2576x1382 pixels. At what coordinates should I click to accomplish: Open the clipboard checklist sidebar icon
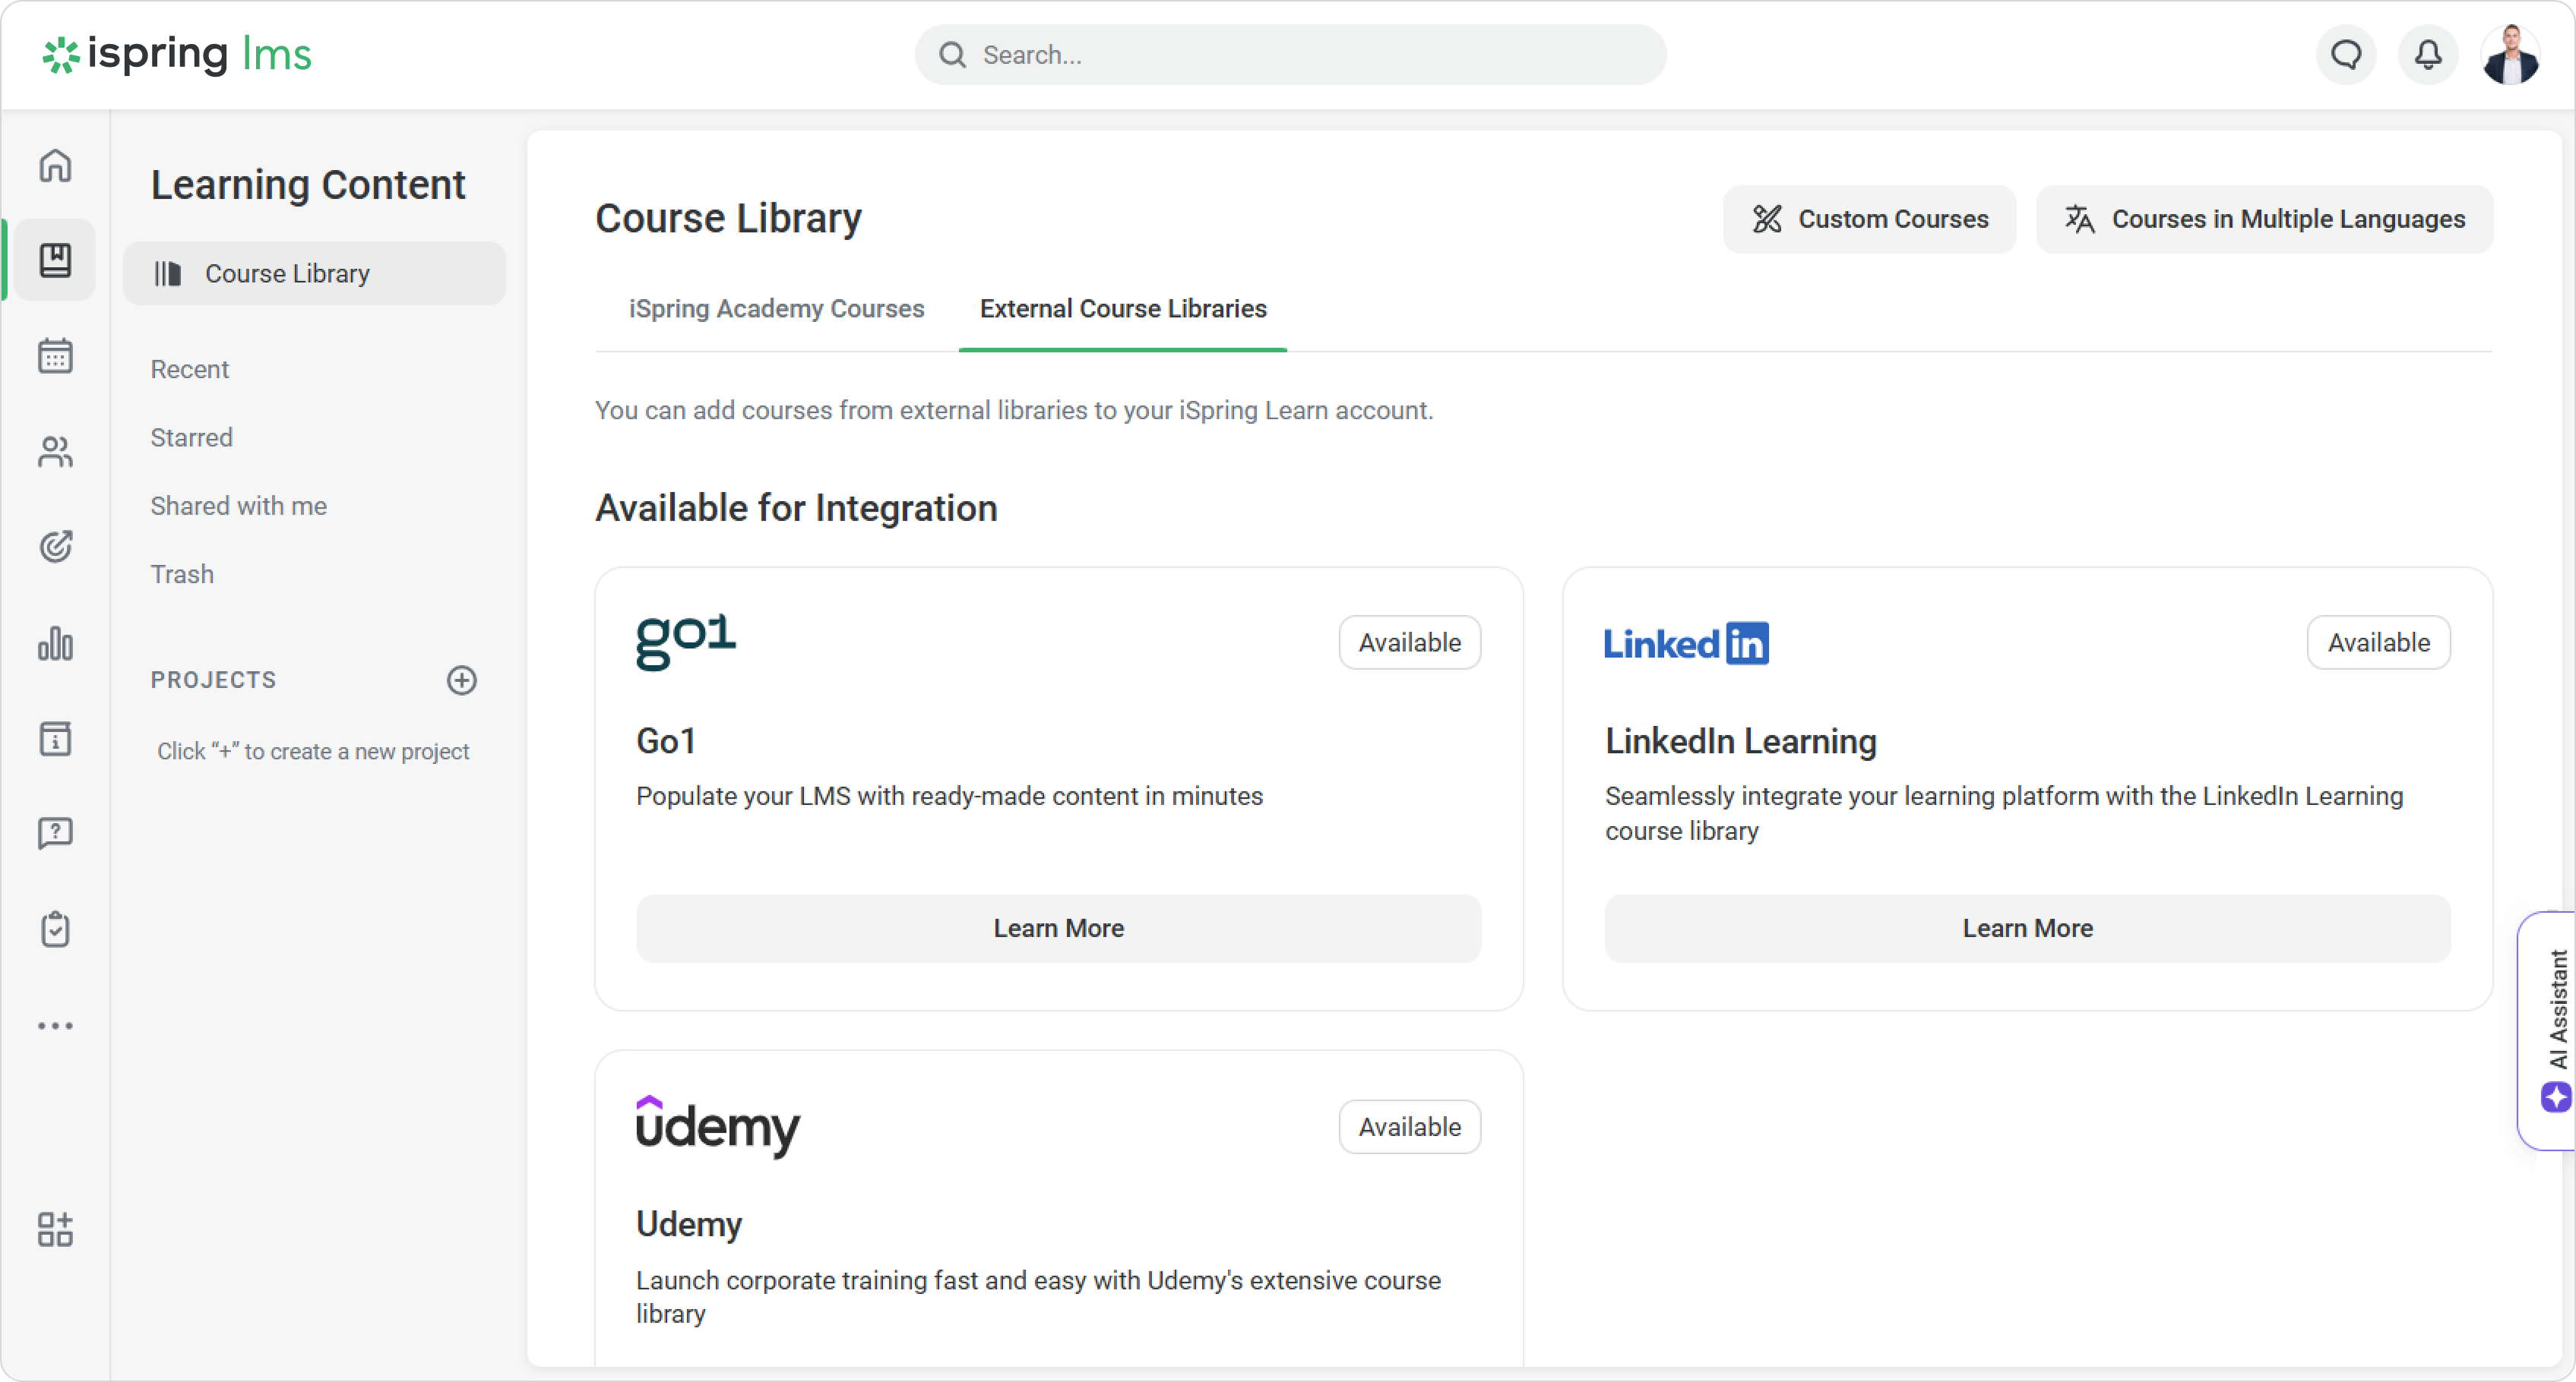point(55,929)
